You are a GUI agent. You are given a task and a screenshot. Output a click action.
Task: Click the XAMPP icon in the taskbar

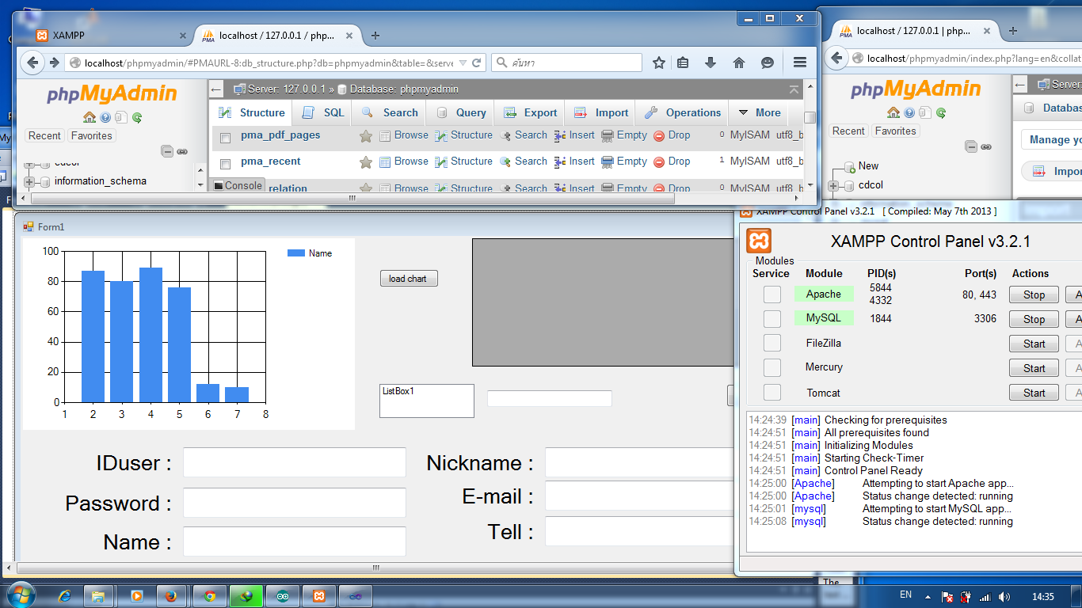pos(318,595)
